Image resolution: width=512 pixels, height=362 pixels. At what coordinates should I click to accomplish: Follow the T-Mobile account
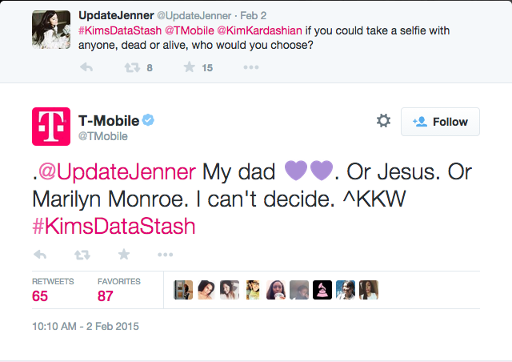click(x=440, y=122)
